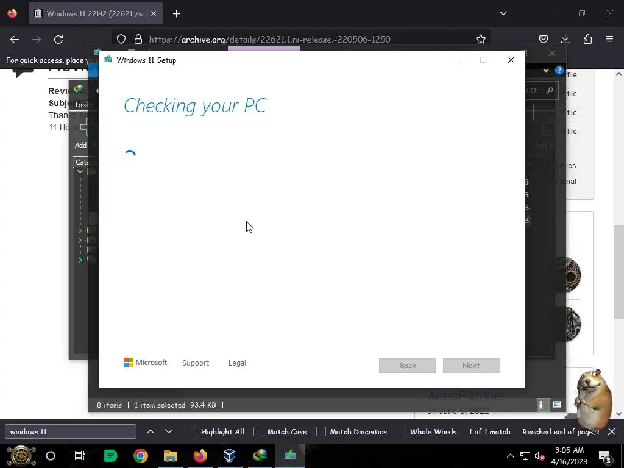Open Legal link in Setup window
624x468 pixels.
point(237,363)
